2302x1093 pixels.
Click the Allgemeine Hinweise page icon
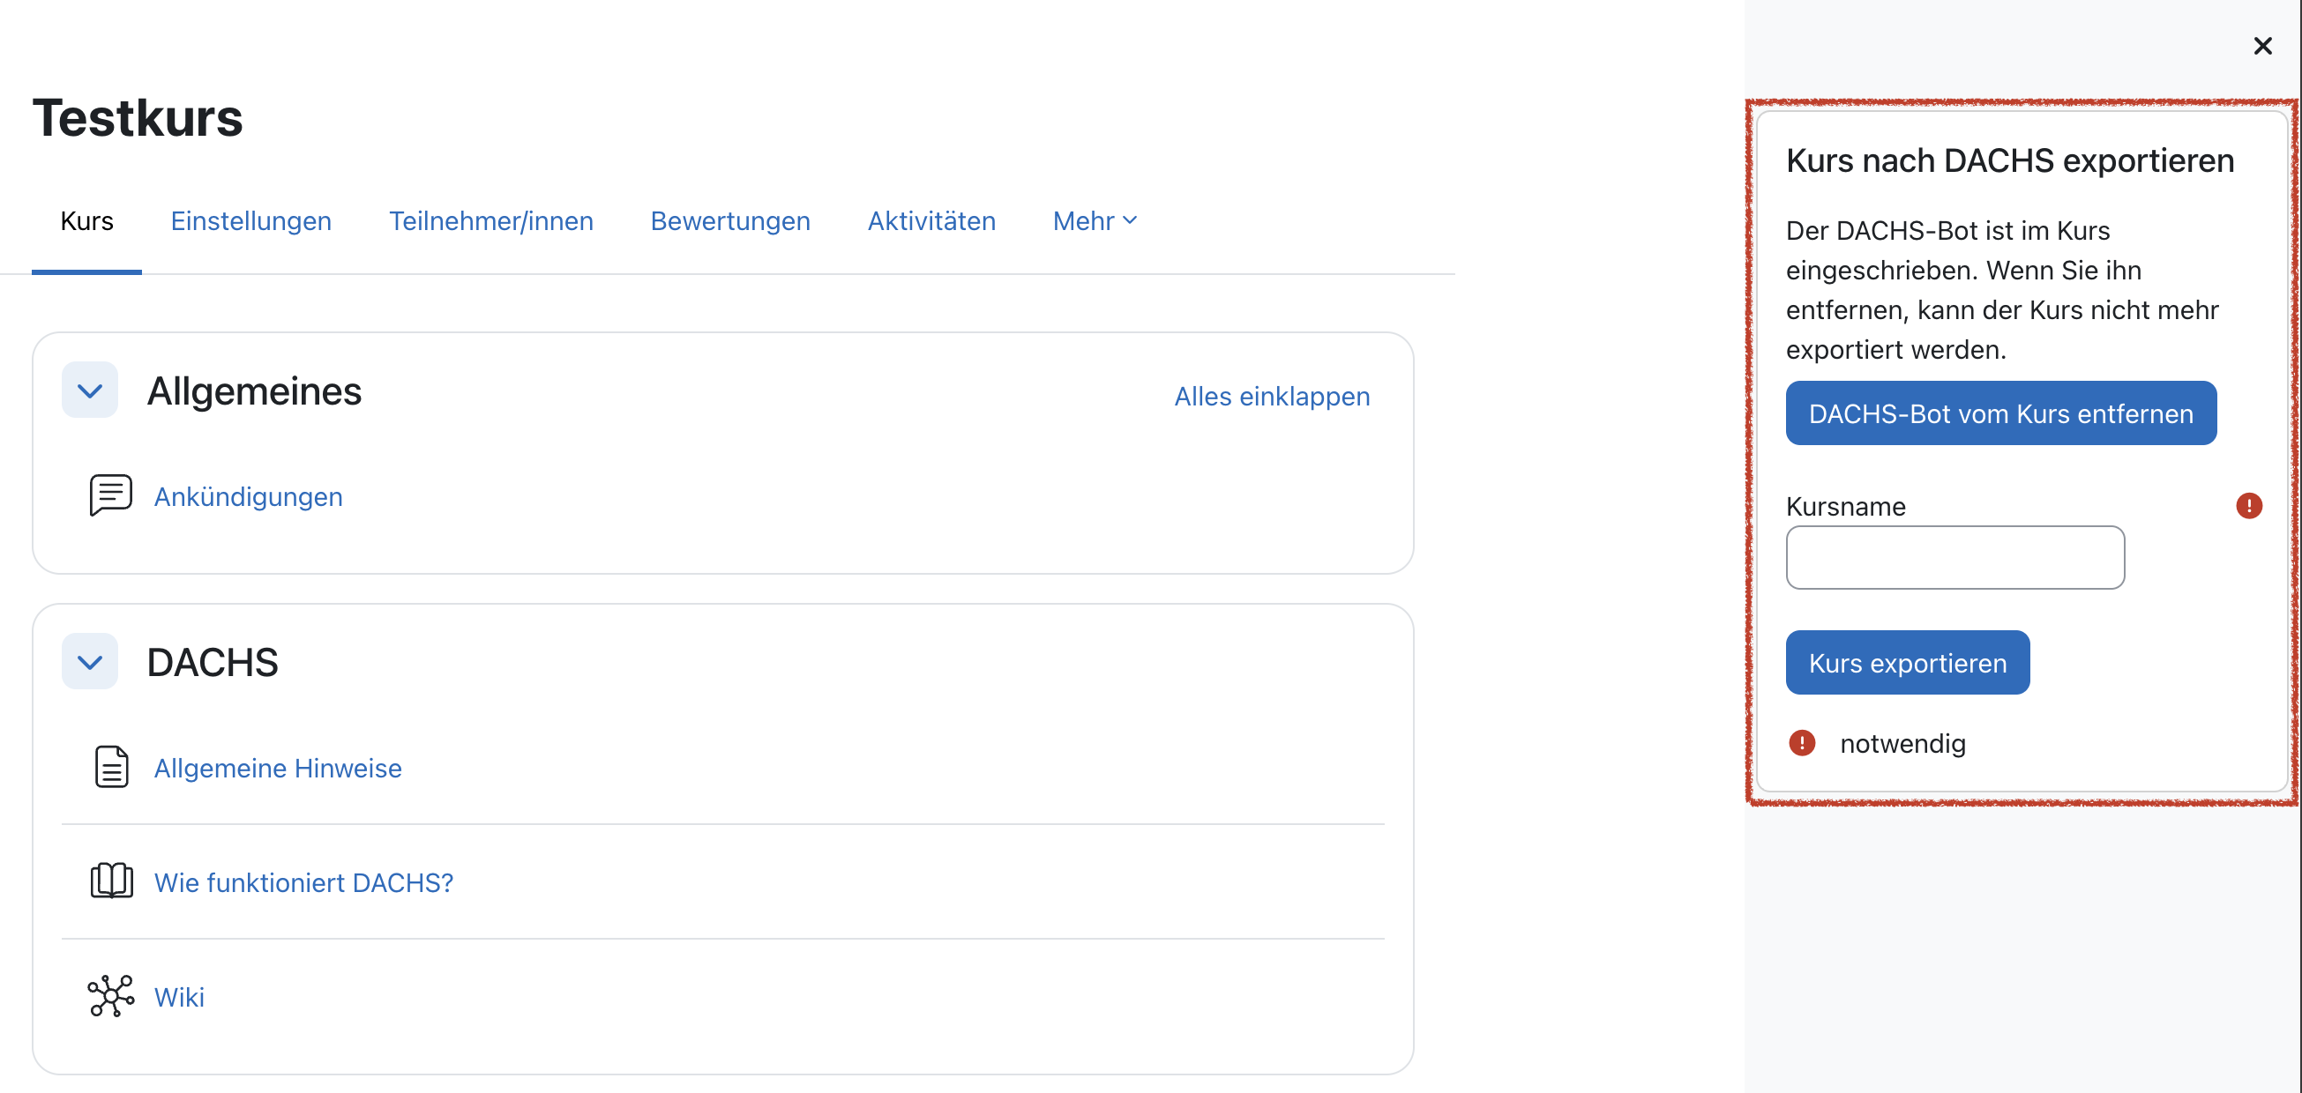[111, 767]
